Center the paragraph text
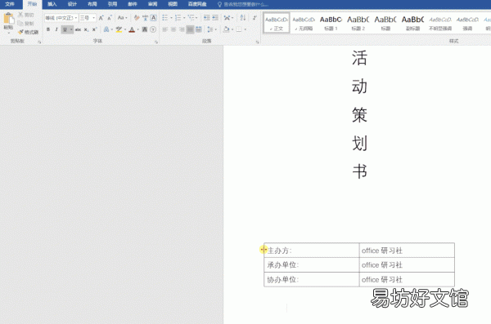The height and width of the screenshot is (324, 491). point(173,29)
